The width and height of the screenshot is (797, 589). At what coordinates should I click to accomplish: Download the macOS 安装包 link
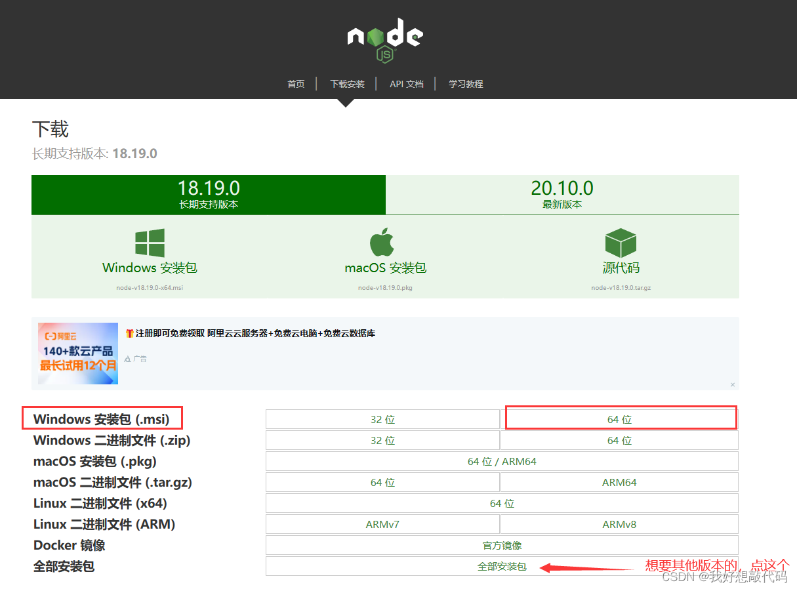pyautogui.click(x=385, y=268)
